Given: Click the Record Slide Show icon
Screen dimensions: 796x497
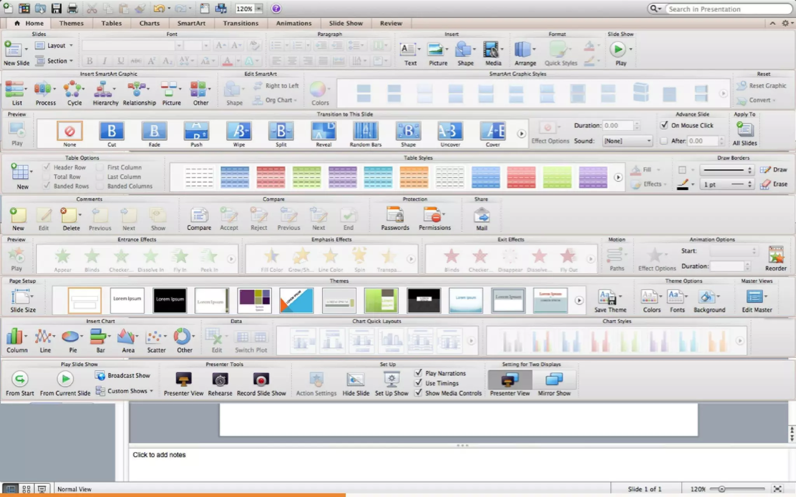Looking at the screenshot, I should tap(261, 379).
